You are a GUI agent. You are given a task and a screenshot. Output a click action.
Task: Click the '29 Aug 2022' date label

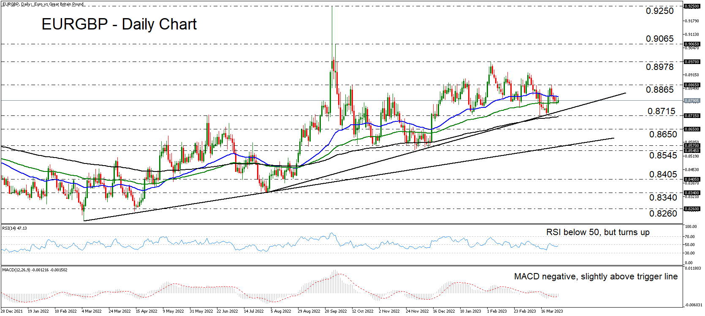pos(309,311)
